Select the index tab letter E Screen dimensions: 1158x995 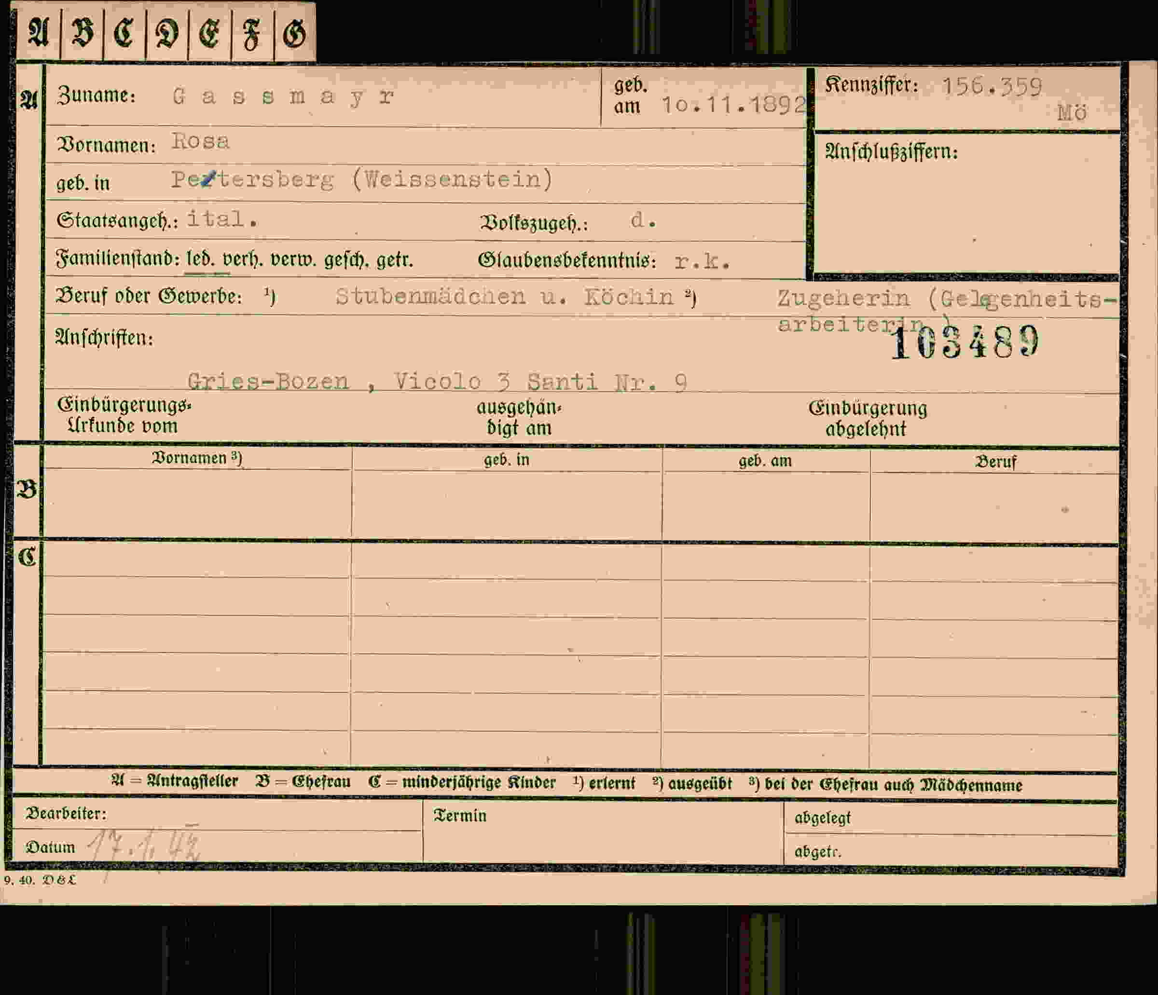pos(209,33)
